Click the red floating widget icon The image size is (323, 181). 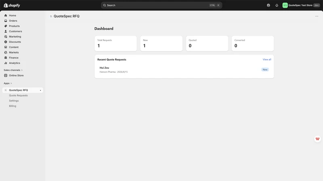point(317,139)
